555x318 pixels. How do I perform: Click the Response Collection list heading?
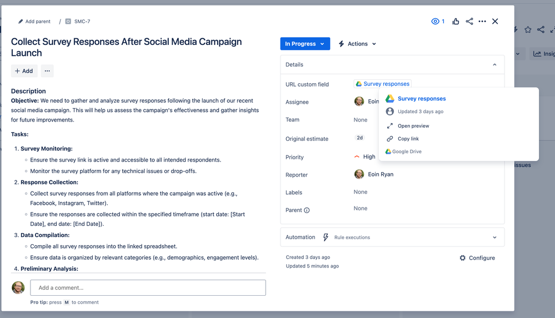(49, 182)
